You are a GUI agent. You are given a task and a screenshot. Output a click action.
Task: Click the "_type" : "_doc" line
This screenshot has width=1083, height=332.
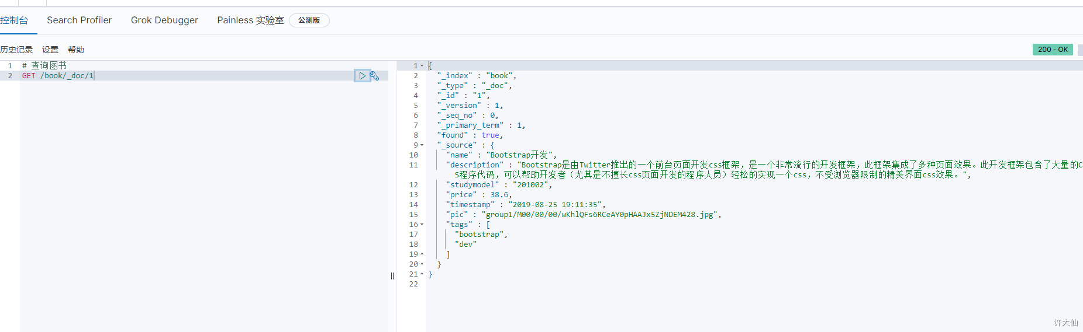pyautogui.click(x=474, y=86)
